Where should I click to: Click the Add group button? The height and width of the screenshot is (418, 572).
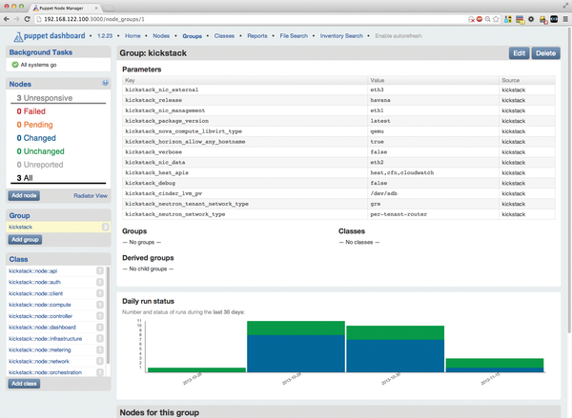(25, 240)
